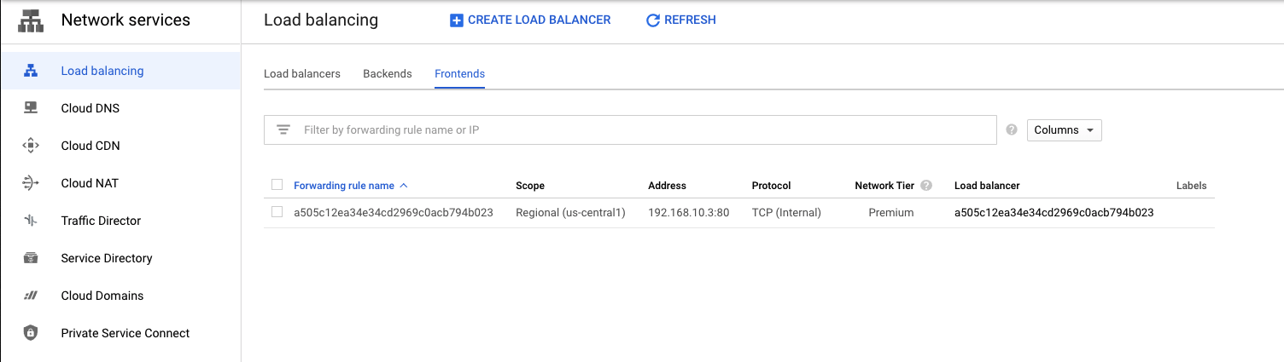The height and width of the screenshot is (362, 1284).
Task: Open the load balancer a505c12ea34e link
Action: (x=1053, y=213)
